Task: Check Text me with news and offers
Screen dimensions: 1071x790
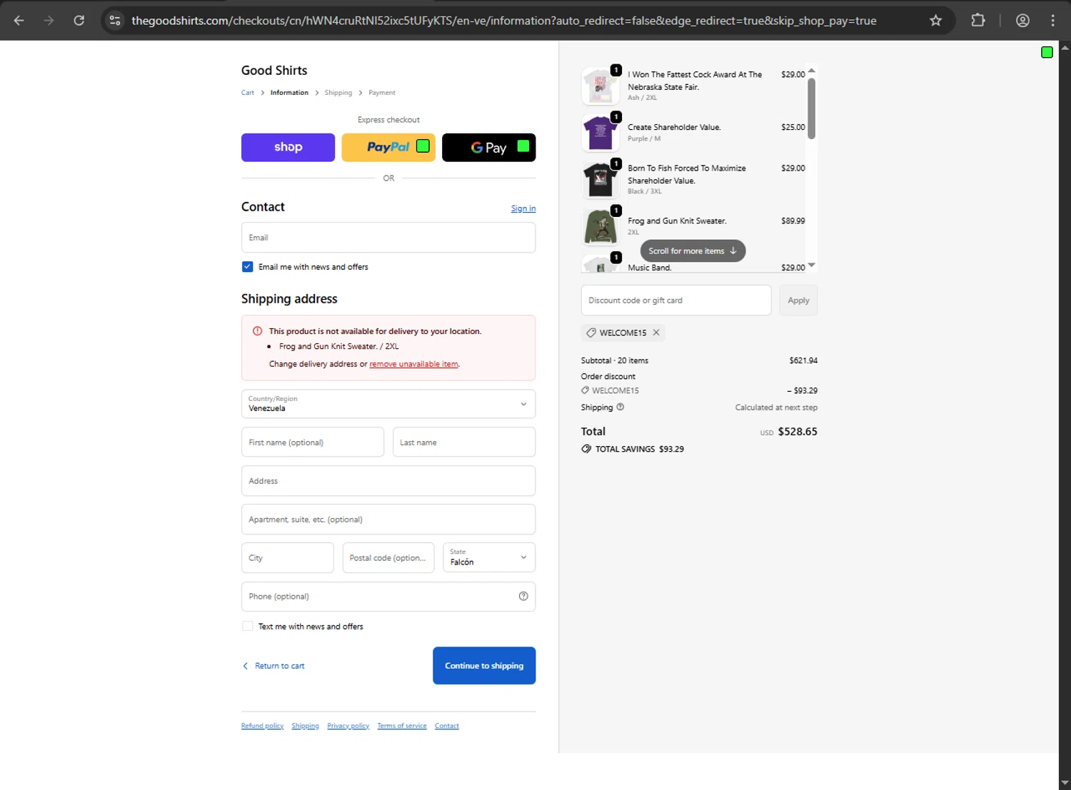Action: click(247, 627)
